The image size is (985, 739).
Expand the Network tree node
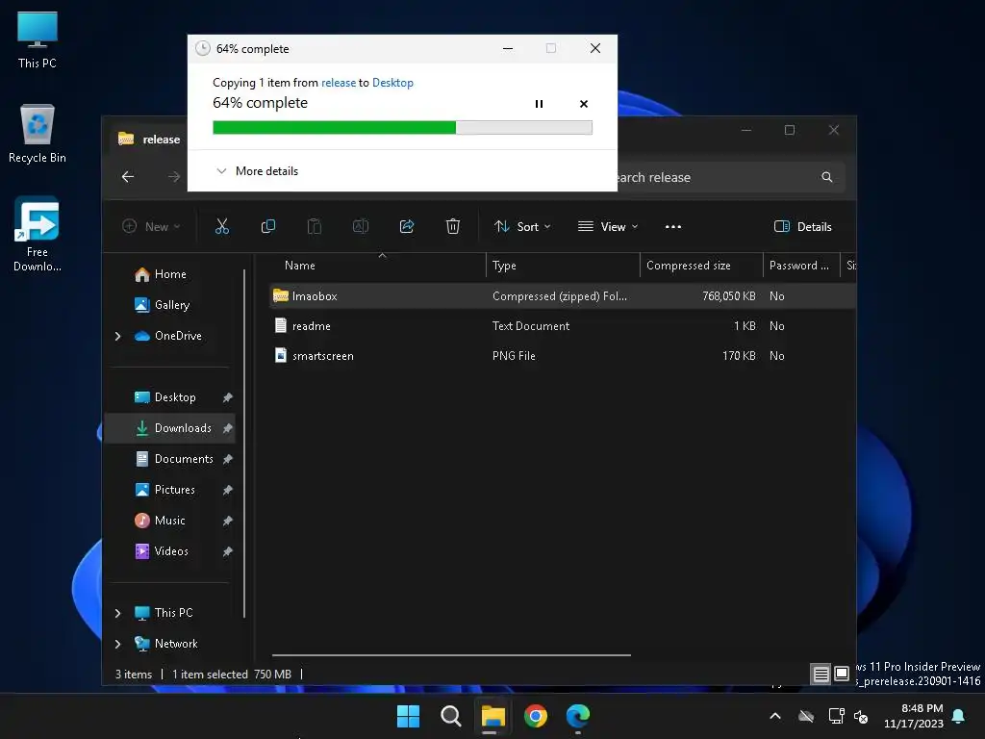click(117, 644)
